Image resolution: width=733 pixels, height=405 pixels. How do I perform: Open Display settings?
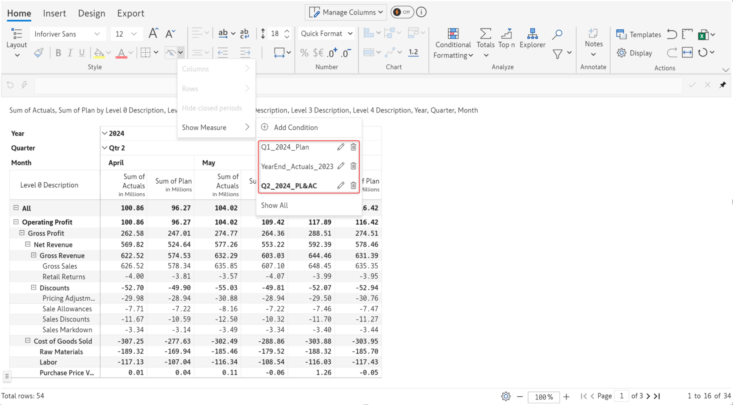pos(635,53)
